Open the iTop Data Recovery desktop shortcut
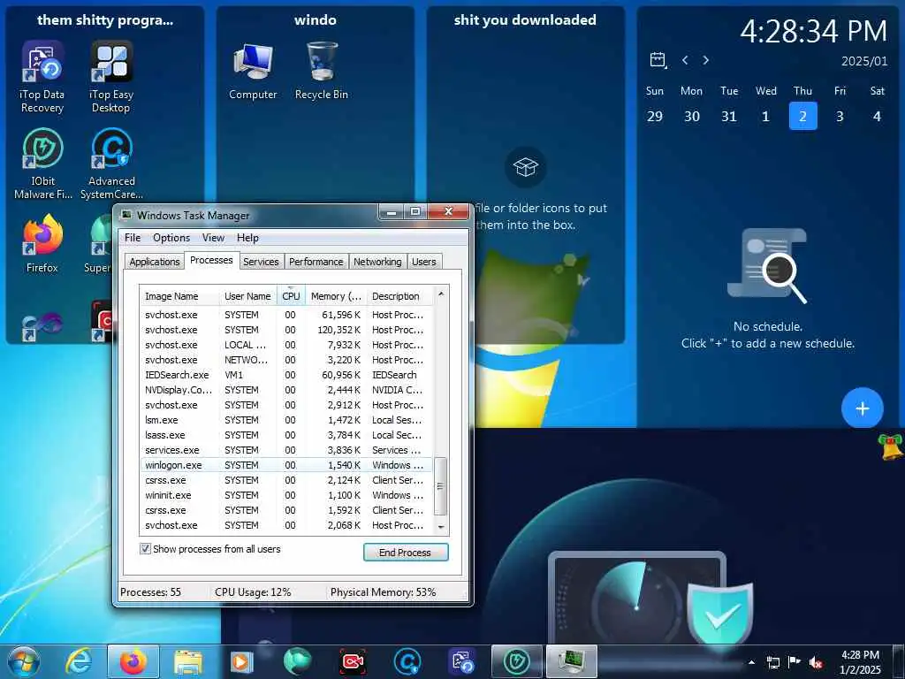 [42, 76]
